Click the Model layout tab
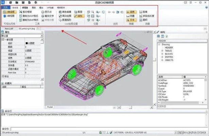The height and width of the screenshot is (136, 209). coord(50,107)
